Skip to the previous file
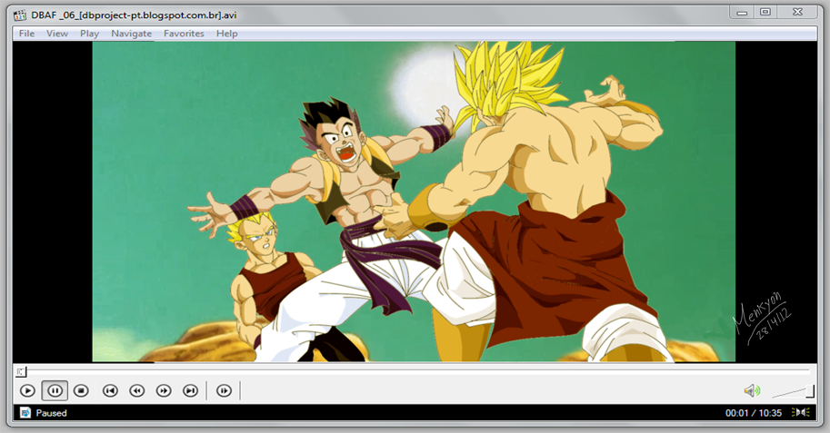The height and width of the screenshot is (433, 830). point(110,390)
